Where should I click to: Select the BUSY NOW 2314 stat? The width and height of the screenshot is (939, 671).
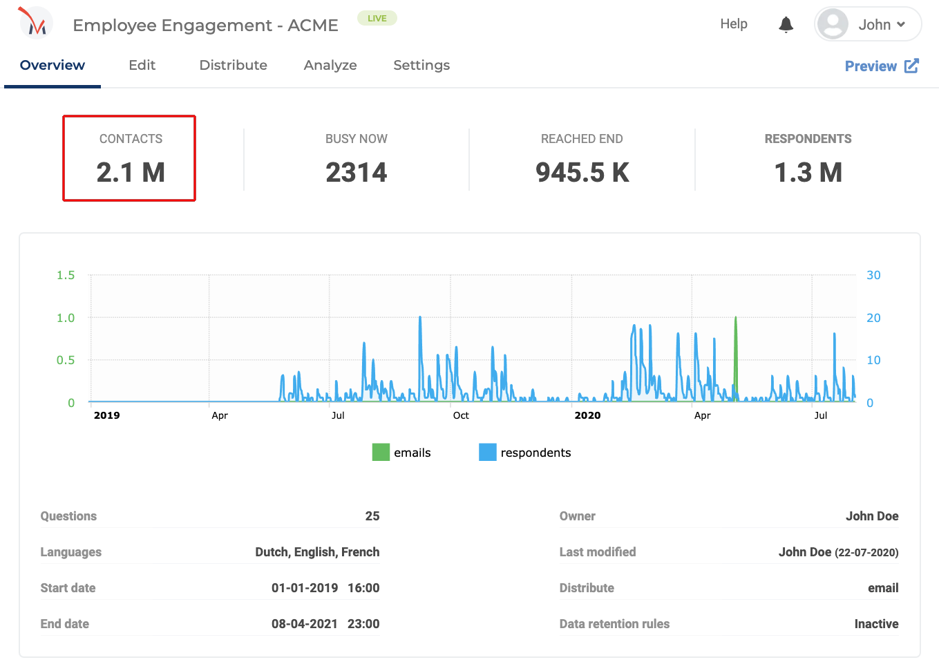click(x=357, y=159)
